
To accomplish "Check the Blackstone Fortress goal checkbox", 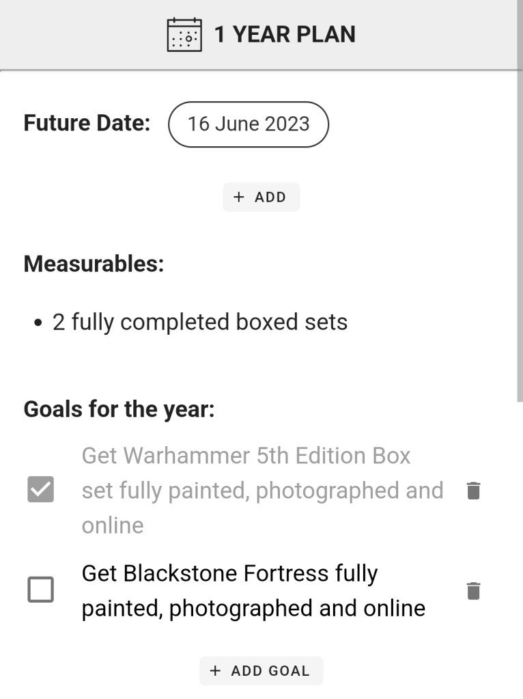I will point(41,590).
